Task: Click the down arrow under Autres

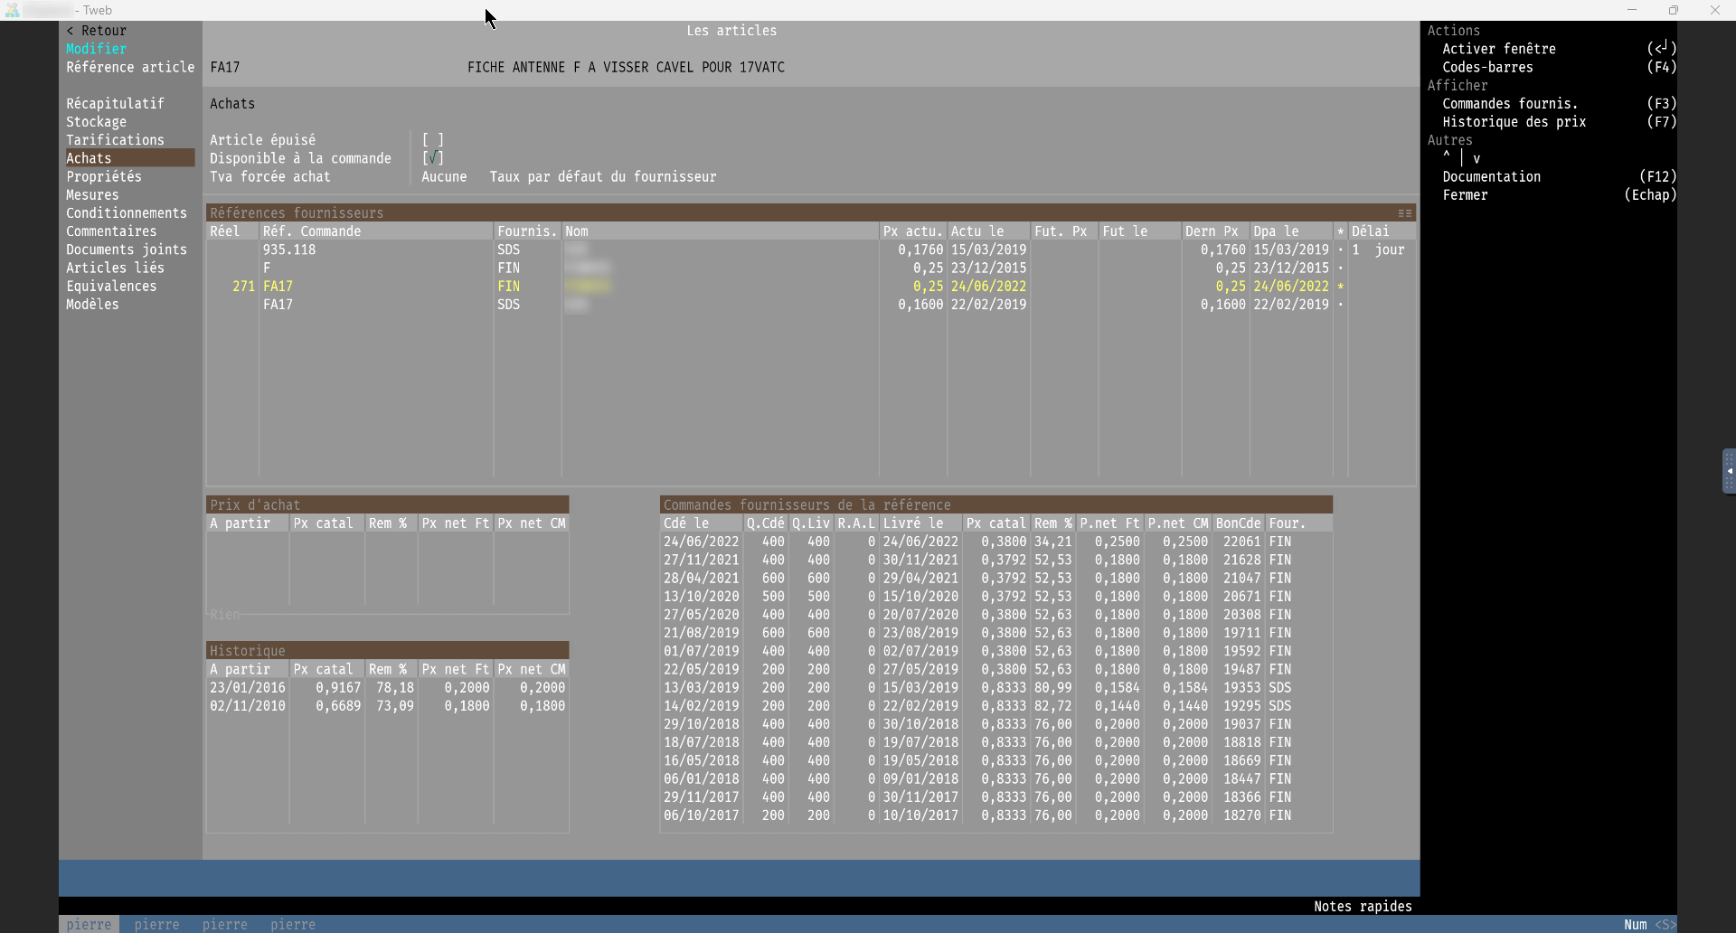Action: [1477, 158]
